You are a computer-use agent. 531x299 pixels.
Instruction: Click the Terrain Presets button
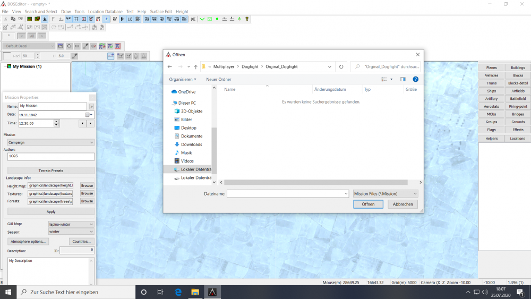(x=50, y=170)
